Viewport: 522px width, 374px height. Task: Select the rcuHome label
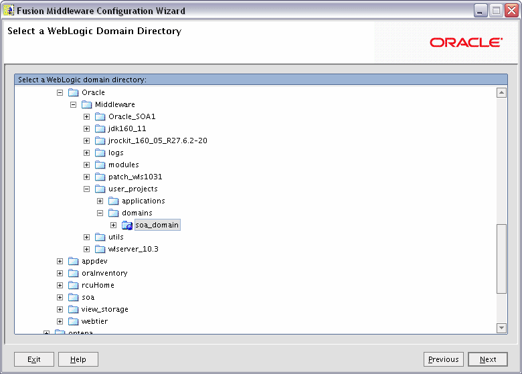coord(98,285)
